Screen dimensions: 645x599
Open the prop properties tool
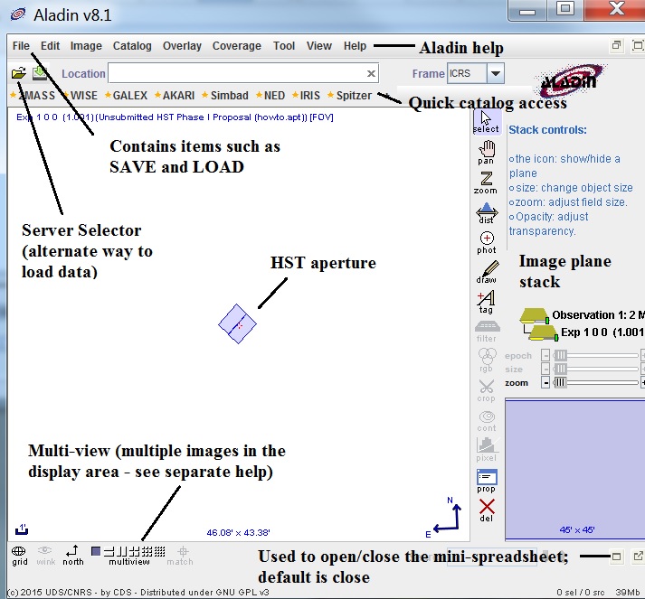(x=487, y=481)
